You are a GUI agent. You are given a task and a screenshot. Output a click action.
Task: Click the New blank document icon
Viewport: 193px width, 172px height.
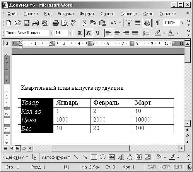pos(9,23)
